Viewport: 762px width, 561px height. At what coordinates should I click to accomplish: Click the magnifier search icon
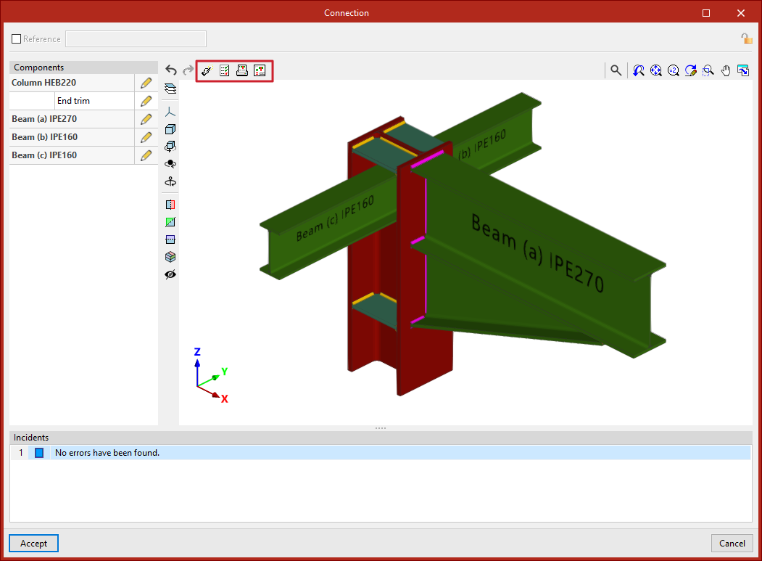(616, 70)
